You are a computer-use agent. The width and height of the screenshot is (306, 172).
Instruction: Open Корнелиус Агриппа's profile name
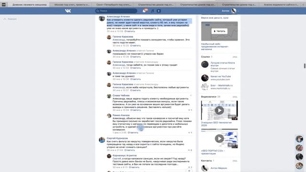pyautogui.click(x=124, y=155)
